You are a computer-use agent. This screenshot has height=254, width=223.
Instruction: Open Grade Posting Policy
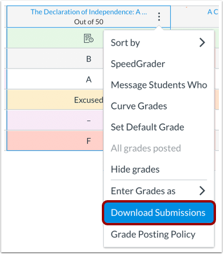point(159,234)
